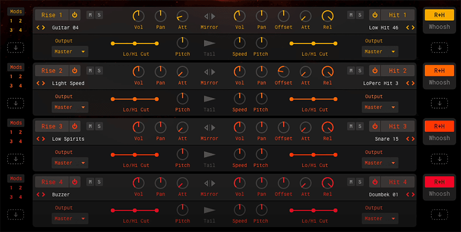Screen dimensions: 461x232
Task: Click the Rise 1 Vol knob
Action: coord(138,16)
